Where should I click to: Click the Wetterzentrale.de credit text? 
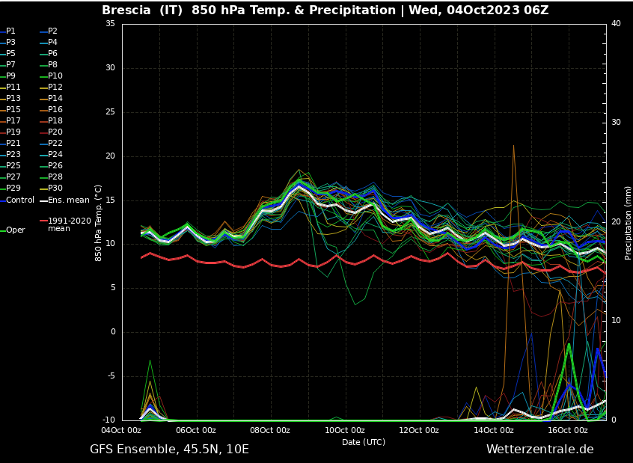(x=540, y=450)
